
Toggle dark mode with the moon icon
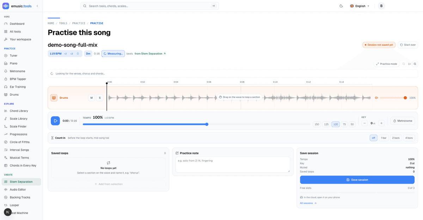point(341,6)
